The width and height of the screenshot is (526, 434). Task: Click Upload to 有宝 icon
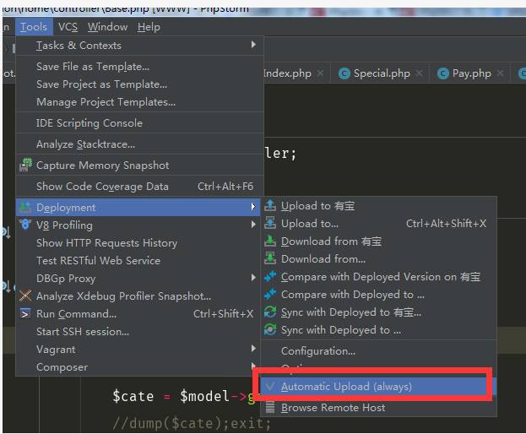[270, 205]
